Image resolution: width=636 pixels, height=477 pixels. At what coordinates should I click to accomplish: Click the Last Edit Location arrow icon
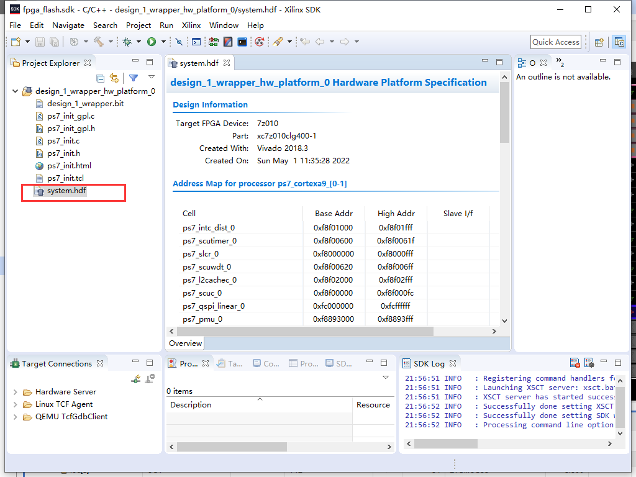click(305, 42)
